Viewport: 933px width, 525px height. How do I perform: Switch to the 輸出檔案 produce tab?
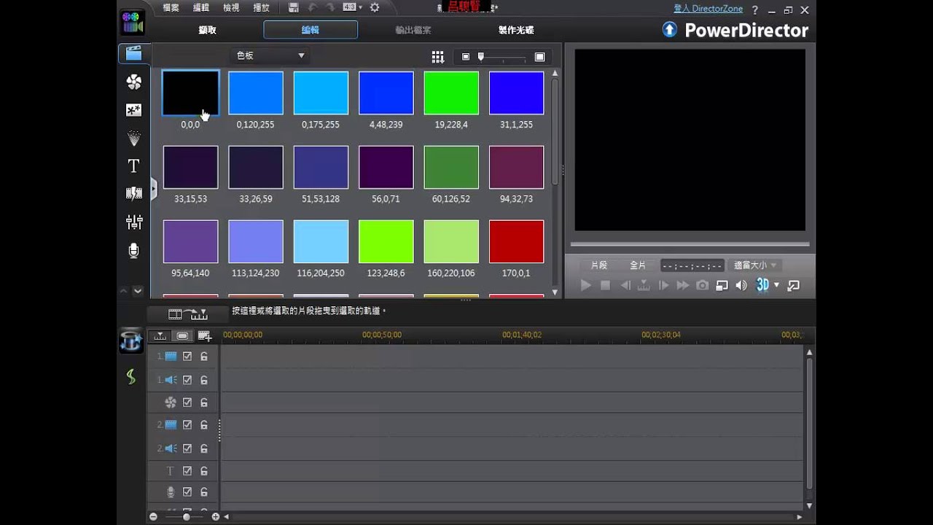click(413, 30)
